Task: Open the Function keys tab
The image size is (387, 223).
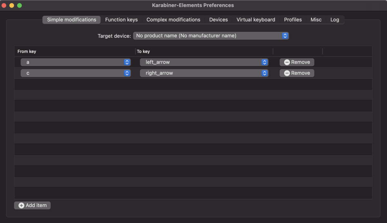Action: pos(121,20)
